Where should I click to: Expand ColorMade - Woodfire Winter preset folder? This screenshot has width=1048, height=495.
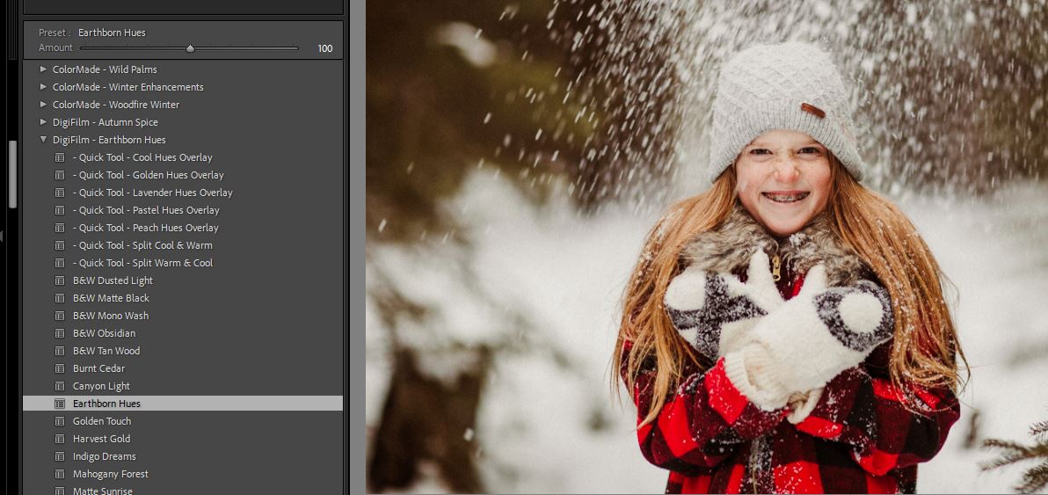click(43, 105)
